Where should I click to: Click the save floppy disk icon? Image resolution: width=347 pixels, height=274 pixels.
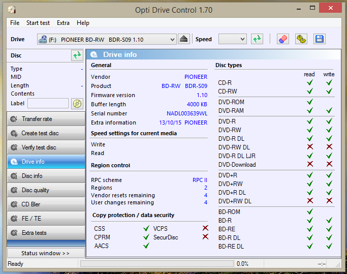click(x=320, y=39)
